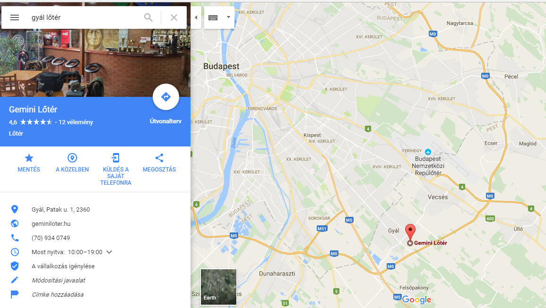Screen dimensions: 546x308
Task: Save the place with the MENTÉS star
Action: [x=29, y=163]
